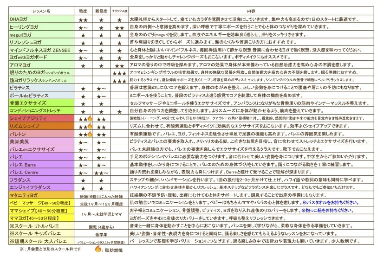This screenshot has width=390, height=276.
Task: Select the レッスン名 column header
Action: pyautogui.click(x=41, y=11)
